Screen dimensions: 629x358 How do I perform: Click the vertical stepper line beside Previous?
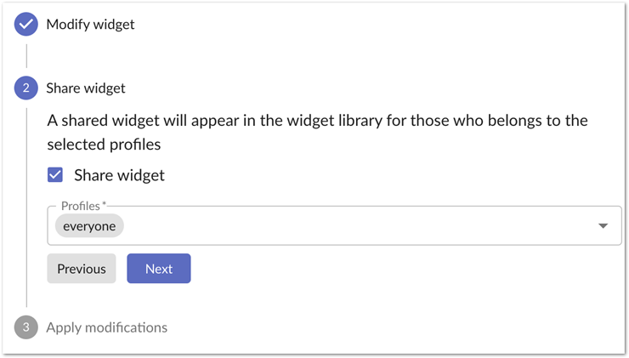click(x=26, y=269)
